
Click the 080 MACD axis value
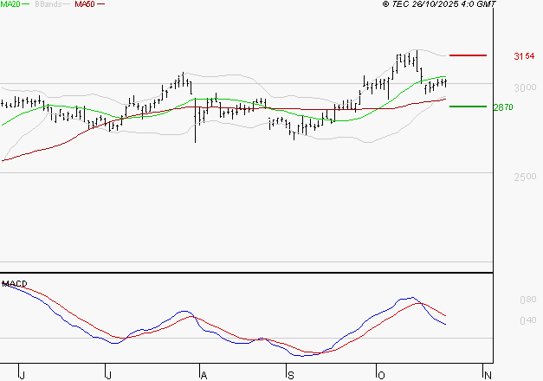[x=528, y=300]
